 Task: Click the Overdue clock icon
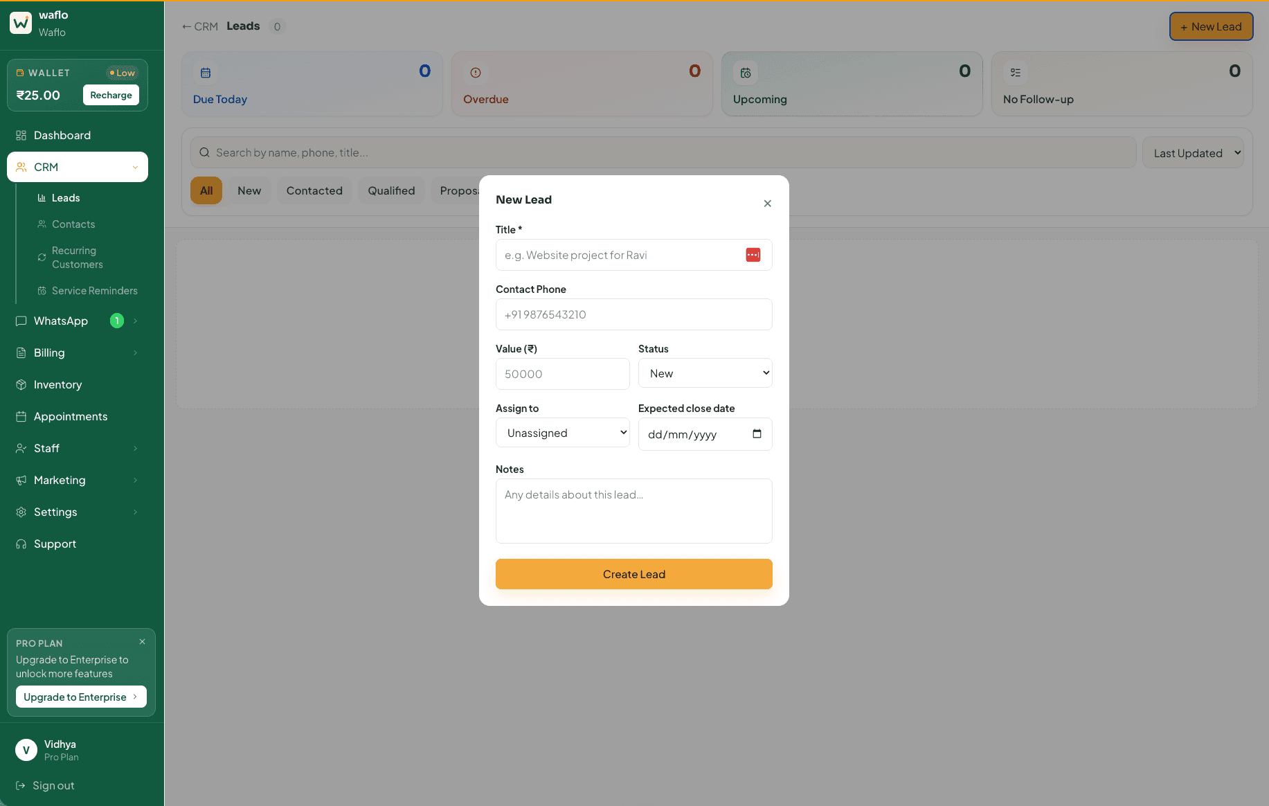[476, 73]
